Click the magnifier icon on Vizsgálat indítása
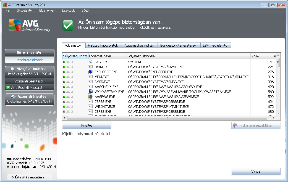Screen dimensions: 288x182 coord(12,69)
